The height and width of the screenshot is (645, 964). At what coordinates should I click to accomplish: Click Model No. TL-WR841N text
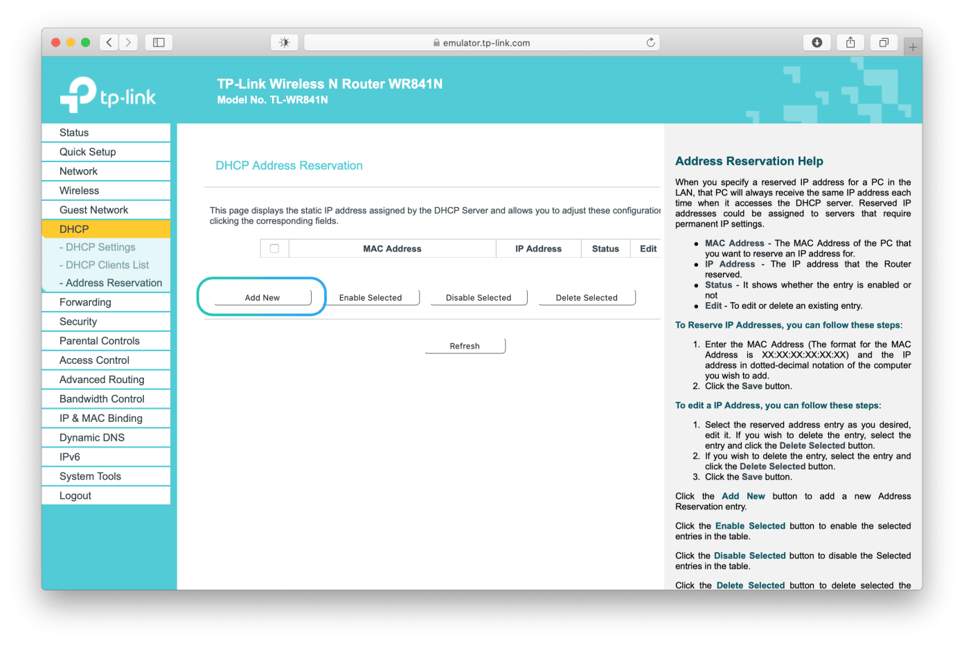(x=272, y=100)
